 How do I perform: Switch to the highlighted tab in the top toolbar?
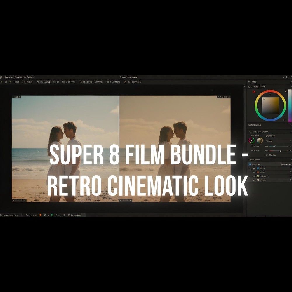[44, 82]
